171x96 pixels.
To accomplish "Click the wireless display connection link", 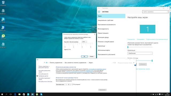I will pos(157,39).
